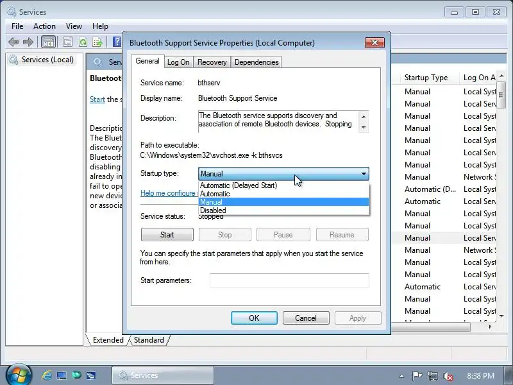Open the File menu
The height and width of the screenshot is (385, 513).
tap(17, 26)
